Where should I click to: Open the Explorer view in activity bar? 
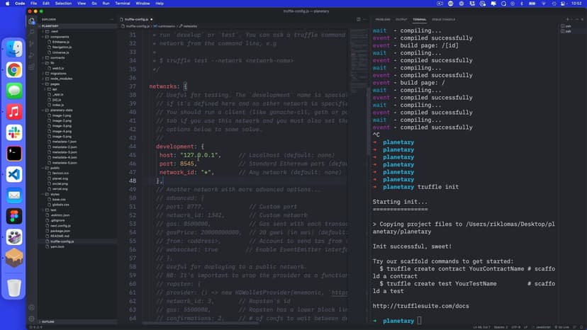tap(32, 21)
